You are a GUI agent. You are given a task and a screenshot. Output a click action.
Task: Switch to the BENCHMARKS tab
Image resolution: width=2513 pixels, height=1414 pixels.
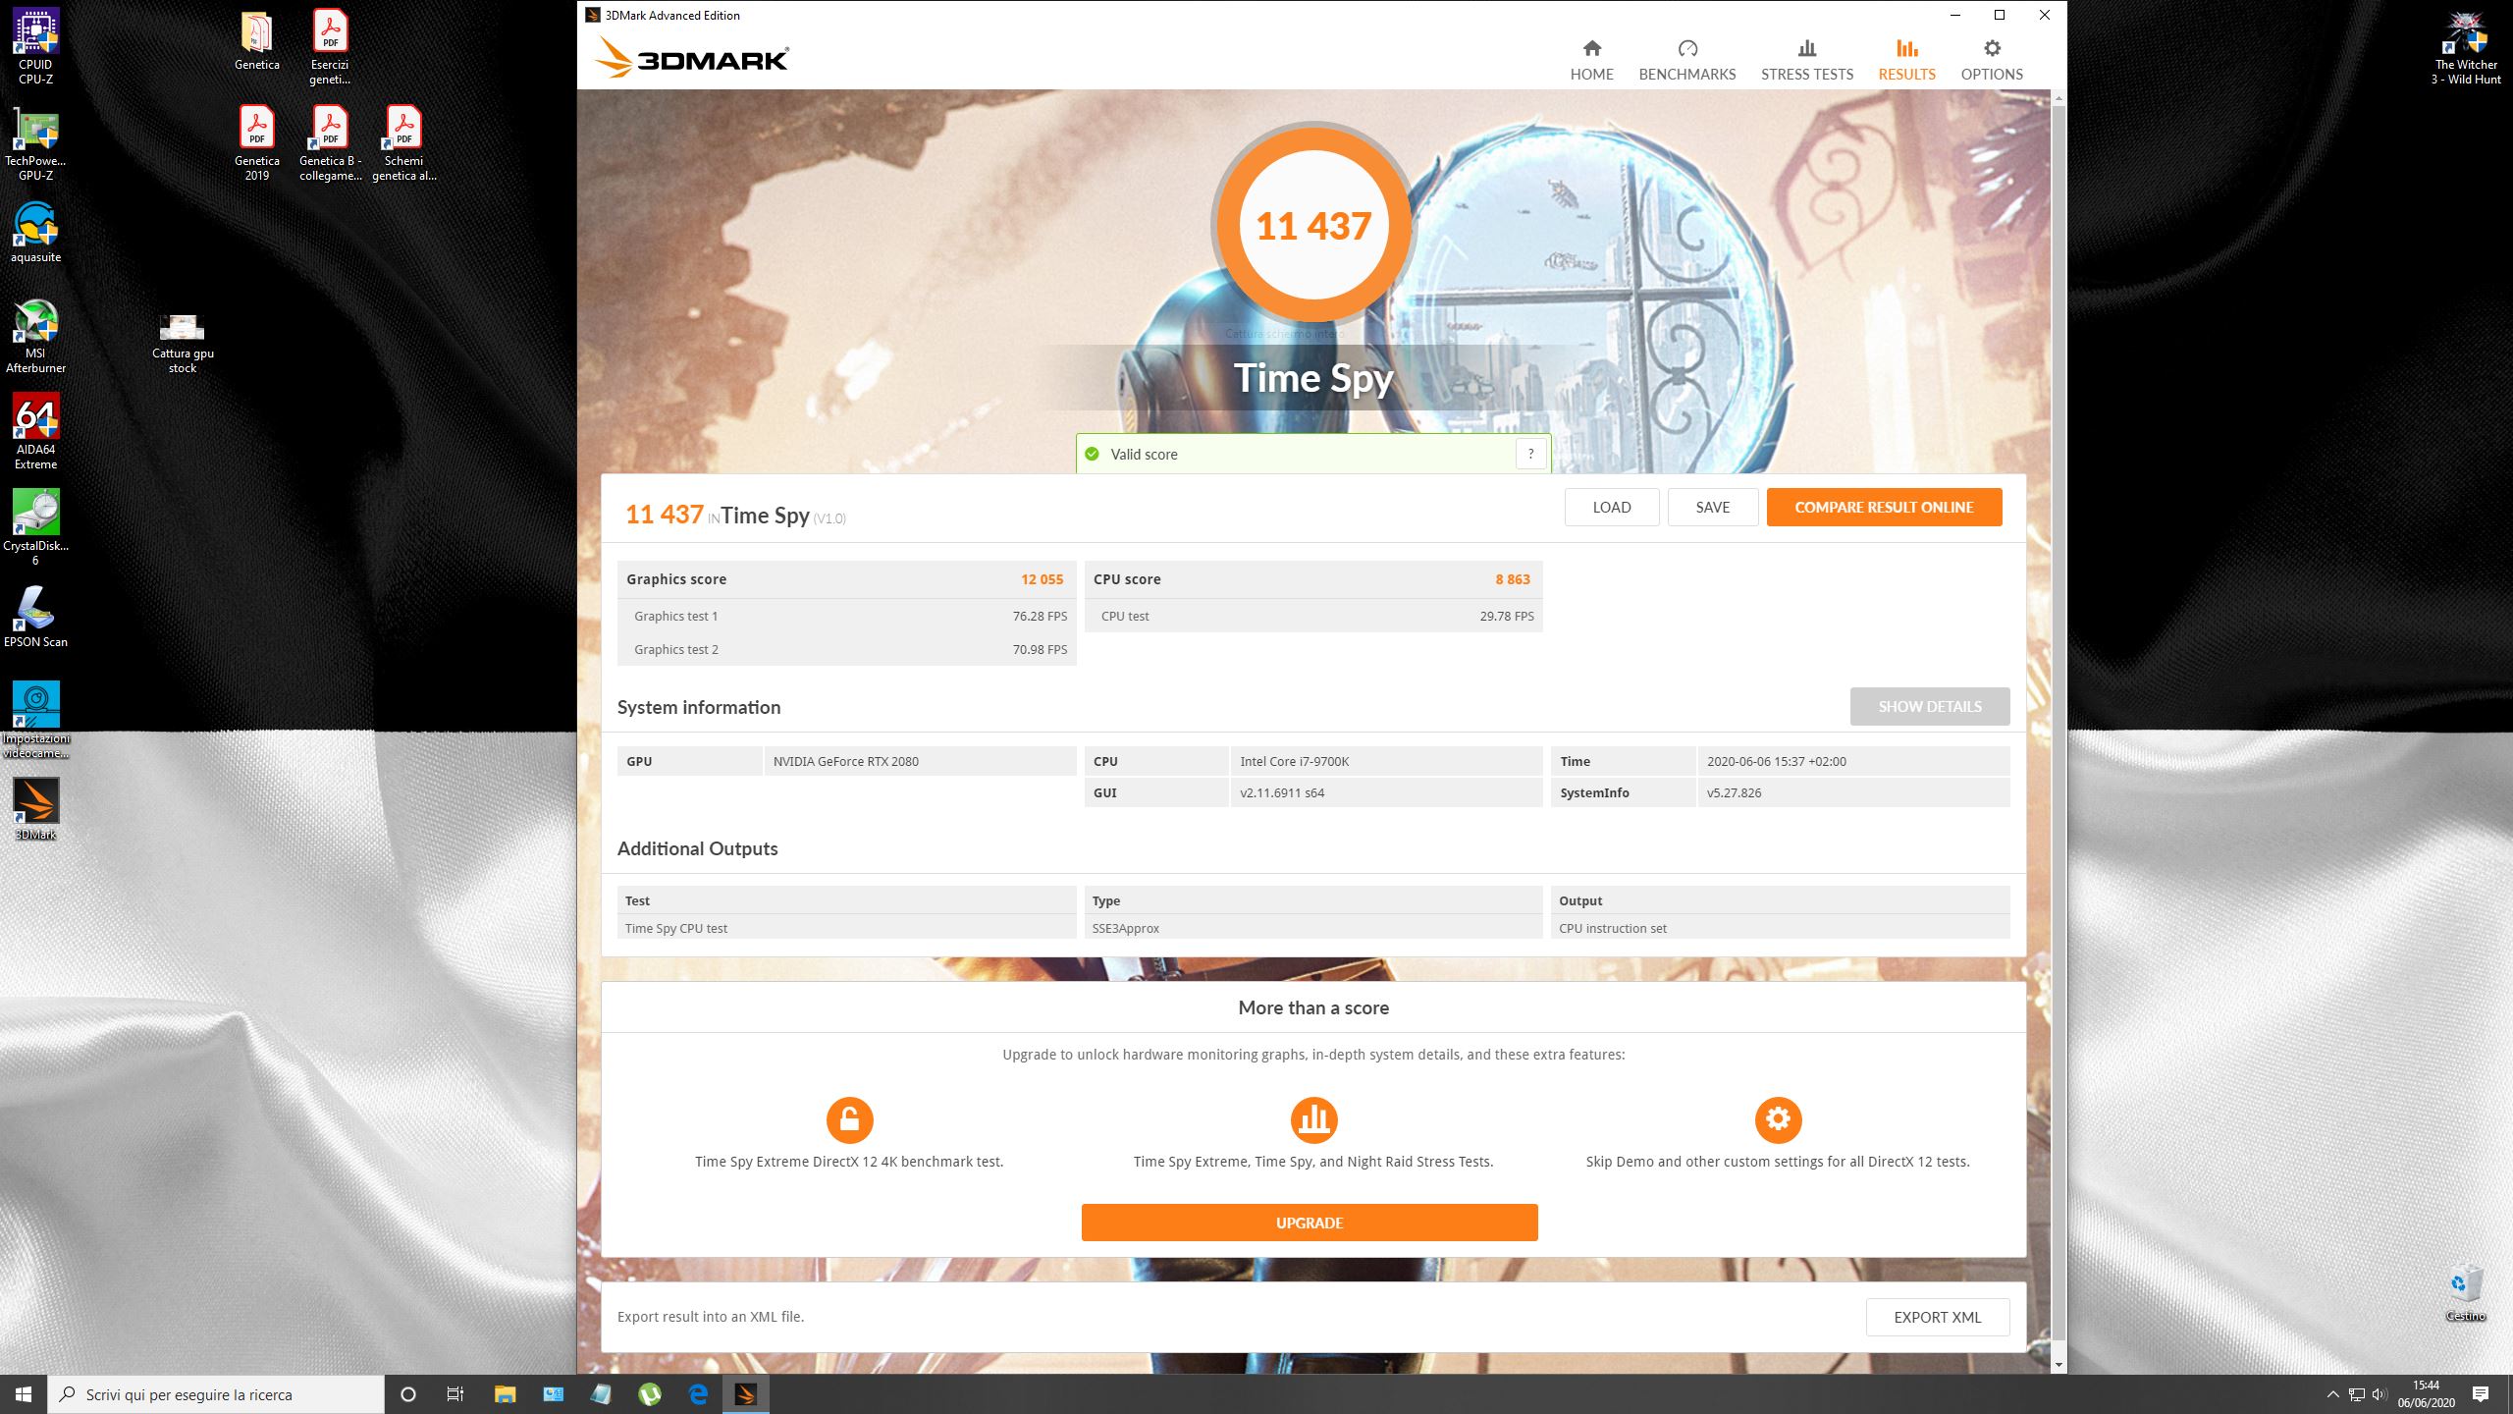1686,60
